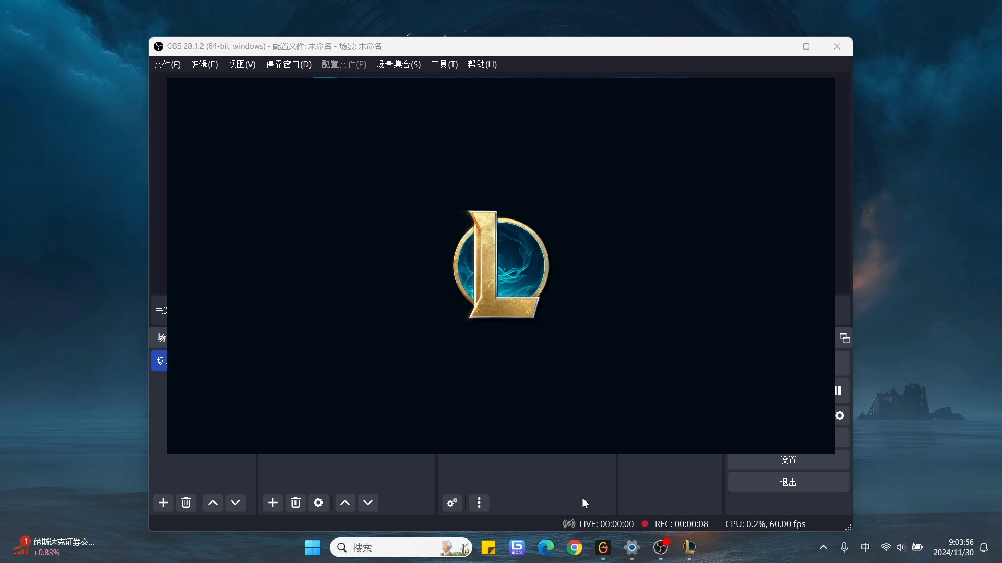Open the 工具(T) menu
This screenshot has height=563, width=1002.
(x=444, y=64)
